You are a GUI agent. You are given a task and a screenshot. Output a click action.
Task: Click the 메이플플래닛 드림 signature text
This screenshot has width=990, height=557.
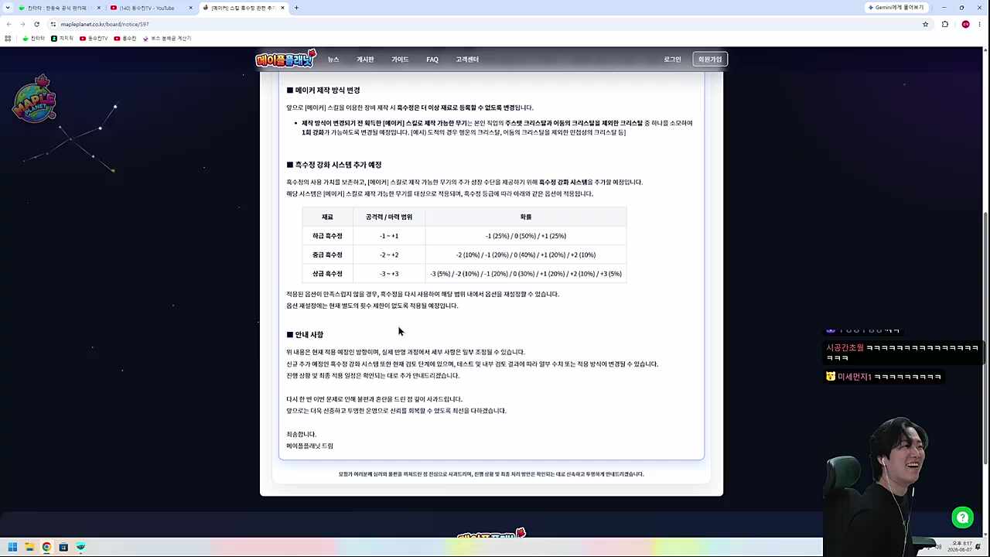click(x=309, y=446)
